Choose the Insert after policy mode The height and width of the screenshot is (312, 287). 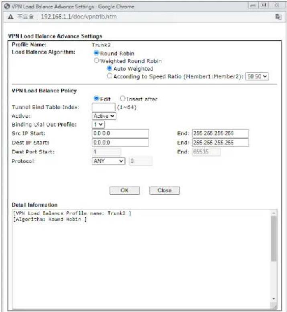[123, 98]
